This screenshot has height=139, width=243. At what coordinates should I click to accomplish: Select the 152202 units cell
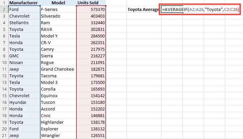(91, 109)
